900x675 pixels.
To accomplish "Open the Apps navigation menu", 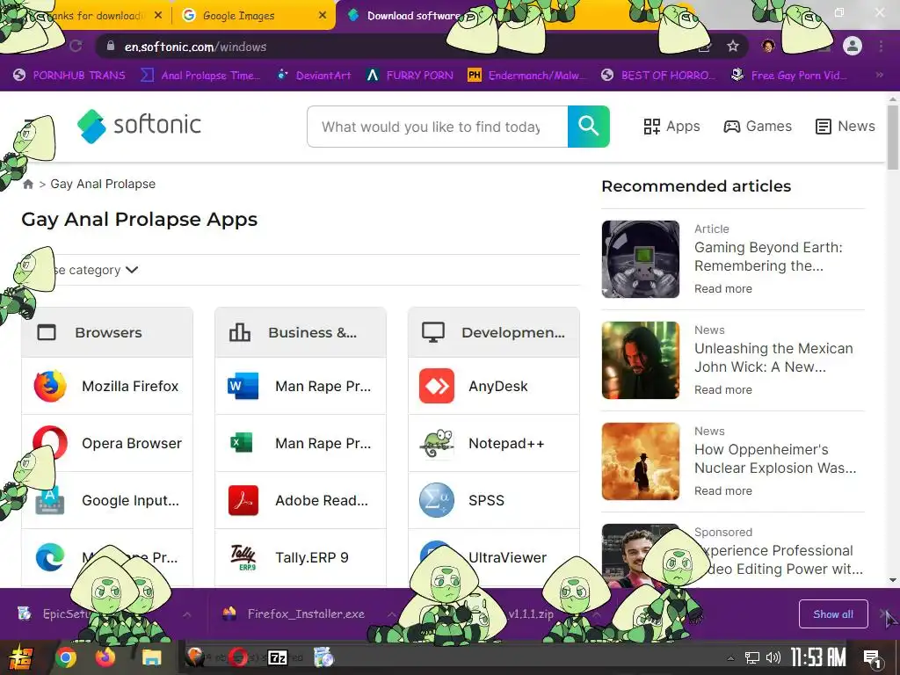I will tap(671, 127).
